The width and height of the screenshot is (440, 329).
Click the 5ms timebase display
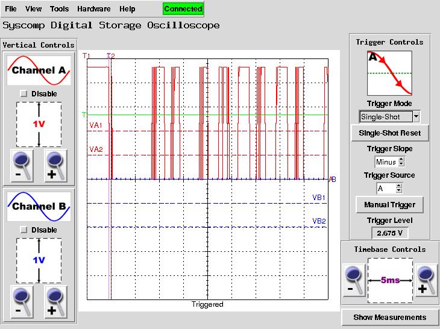(x=391, y=280)
